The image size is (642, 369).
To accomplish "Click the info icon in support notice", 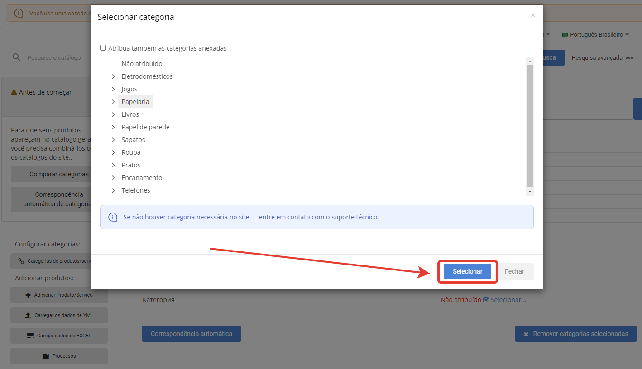I will (113, 217).
